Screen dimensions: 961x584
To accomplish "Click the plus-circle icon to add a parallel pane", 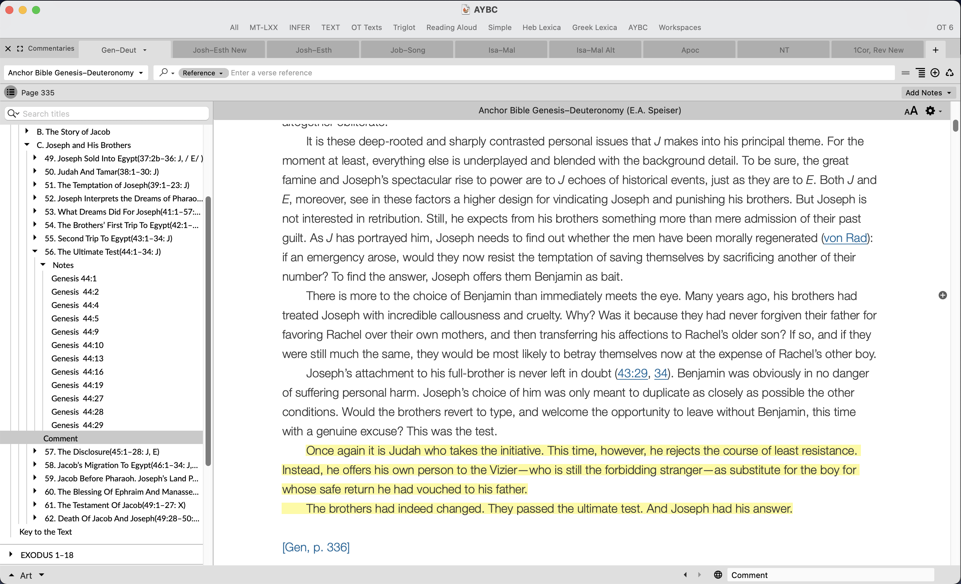I will coord(935,73).
